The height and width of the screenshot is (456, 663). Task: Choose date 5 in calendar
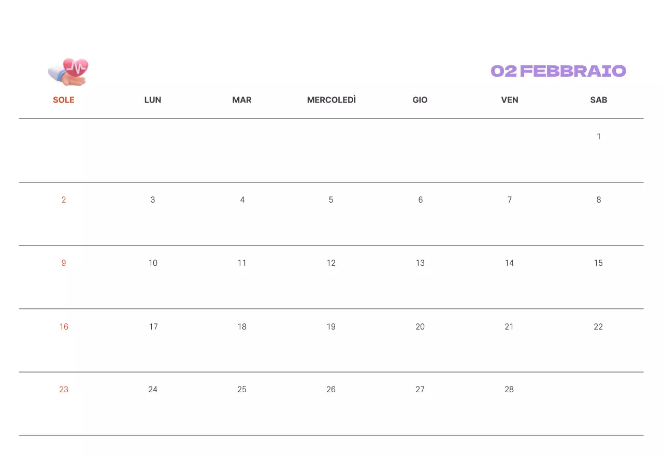pos(331,200)
